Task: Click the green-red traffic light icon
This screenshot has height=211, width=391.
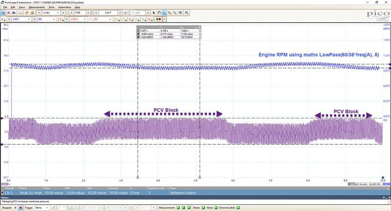Action: 158,19
